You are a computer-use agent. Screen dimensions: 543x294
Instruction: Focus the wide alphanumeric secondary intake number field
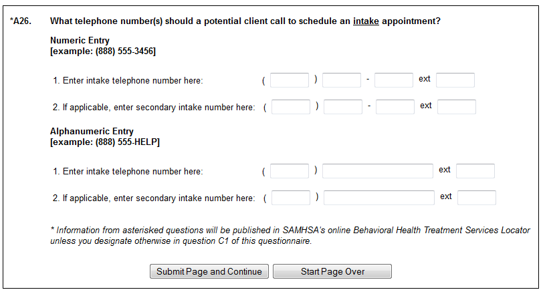pos(379,198)
